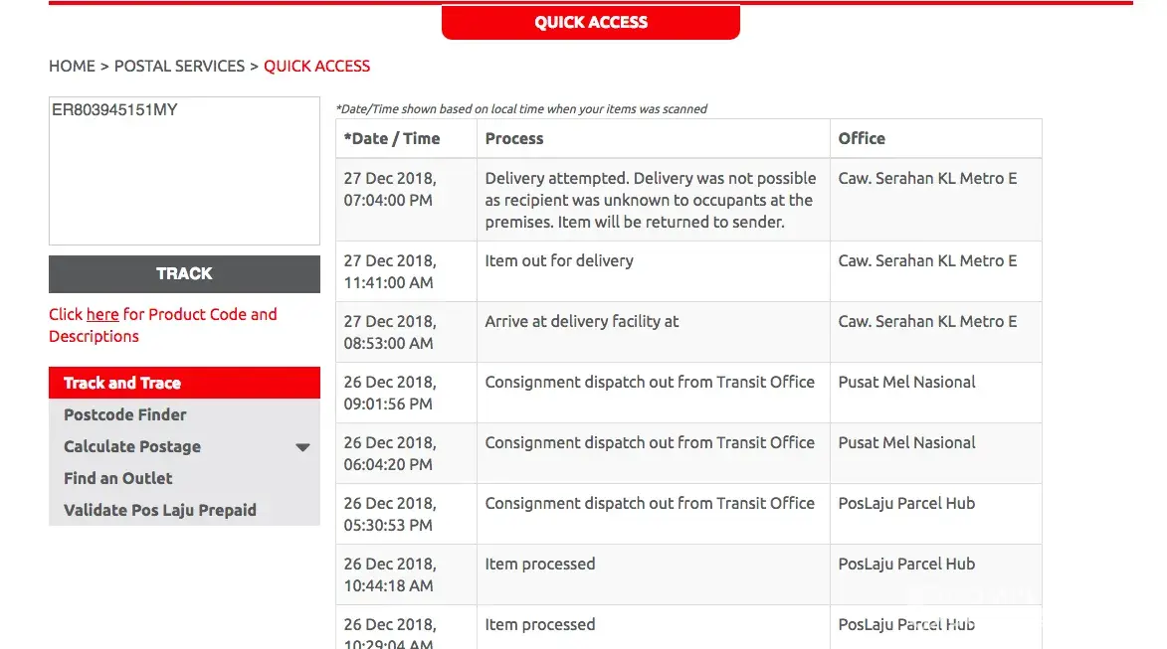Open the Postcode Finder menu item
Screen dimensions: 1167x649
(x=125, y=414)
